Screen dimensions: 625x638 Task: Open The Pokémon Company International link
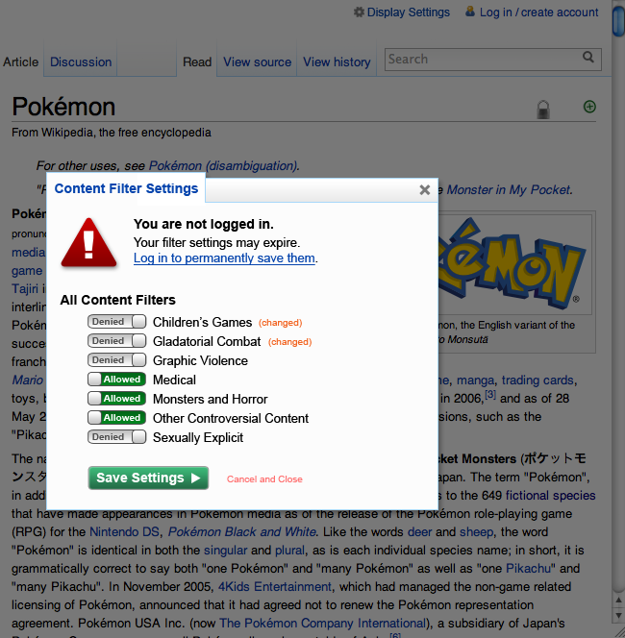coord(322,624)
